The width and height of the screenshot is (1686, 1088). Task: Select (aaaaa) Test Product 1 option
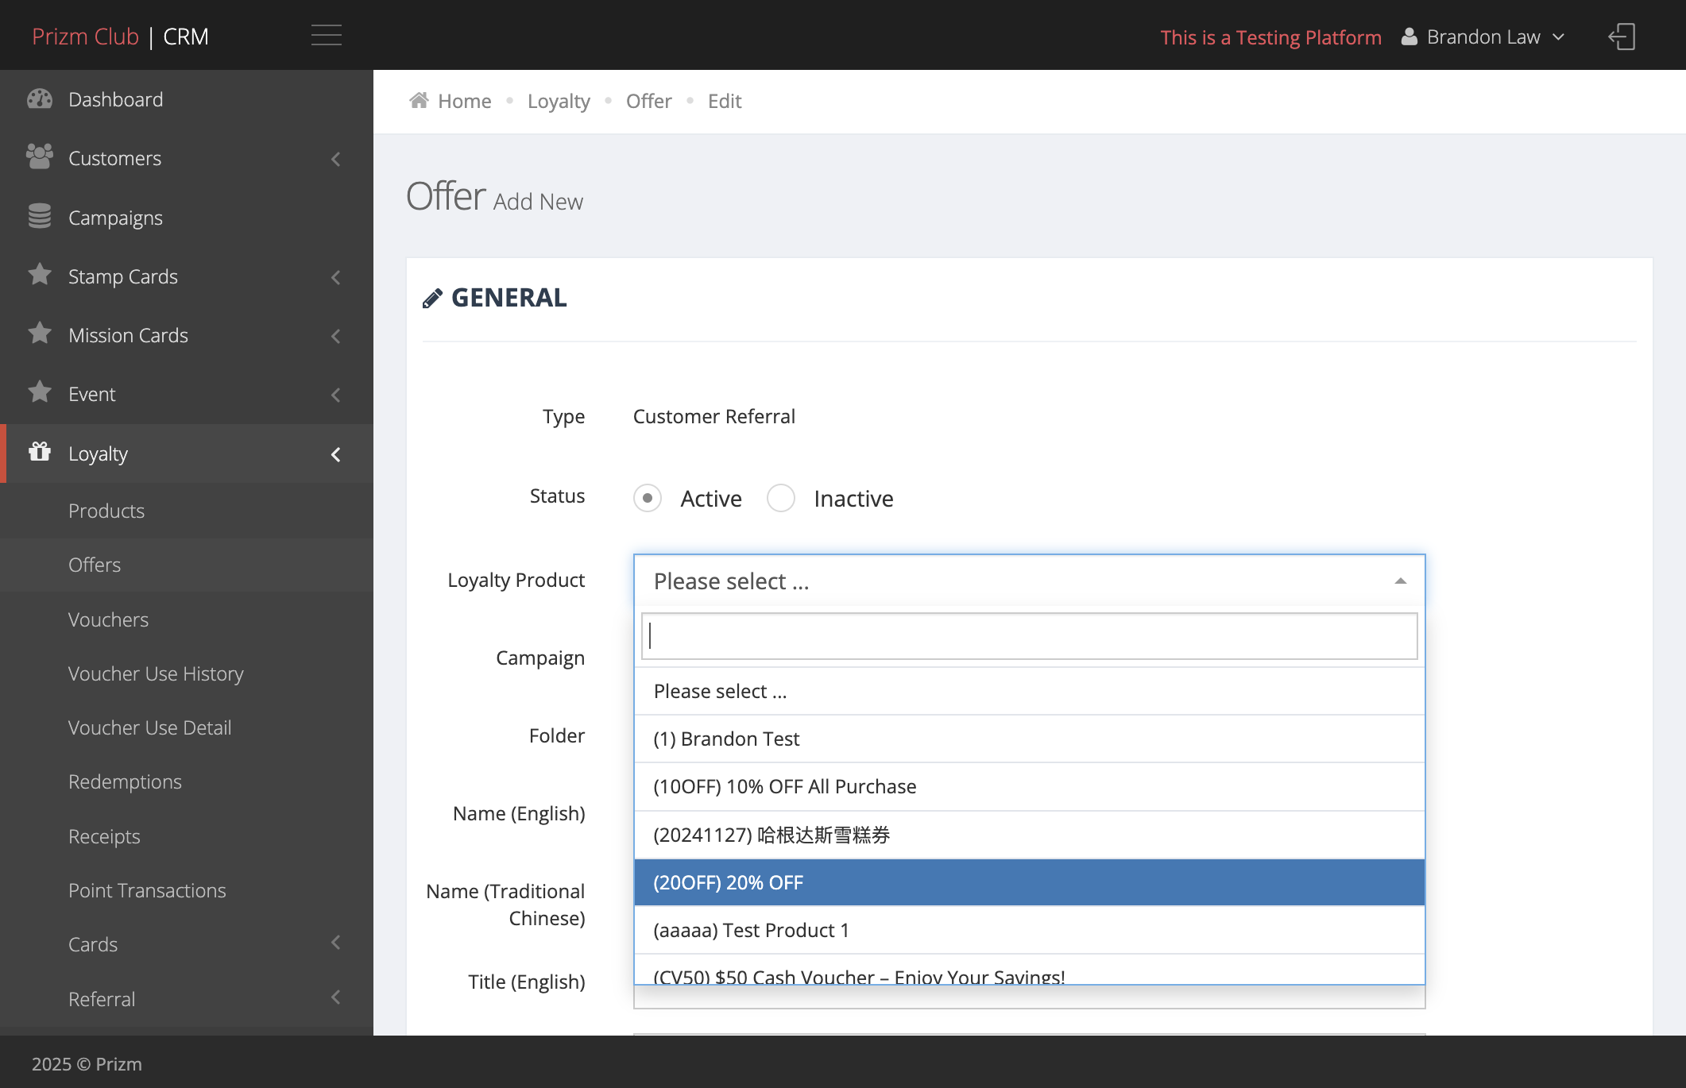(1030, 930)
